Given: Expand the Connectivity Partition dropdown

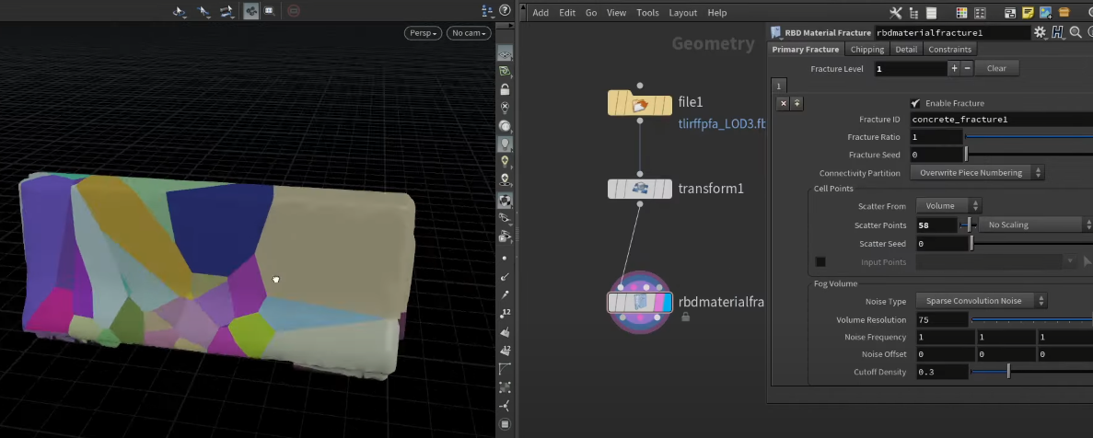Looking at the screenshot, I should point(977,173).
